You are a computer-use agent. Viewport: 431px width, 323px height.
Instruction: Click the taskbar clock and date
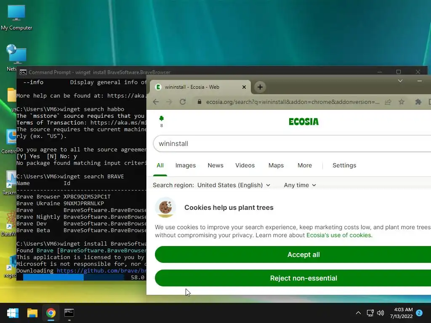tap(401, 313)
